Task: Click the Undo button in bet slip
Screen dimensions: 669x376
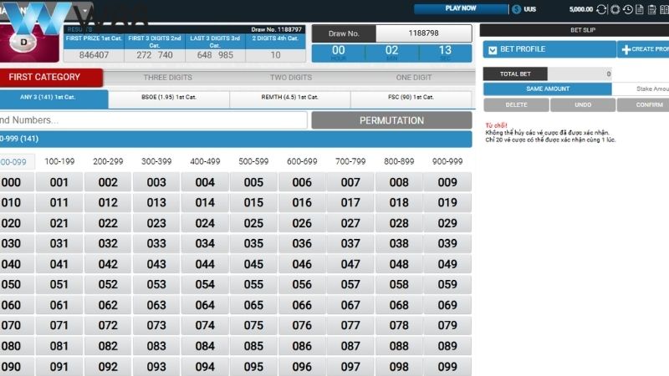Action: click(x=583, y=105)
